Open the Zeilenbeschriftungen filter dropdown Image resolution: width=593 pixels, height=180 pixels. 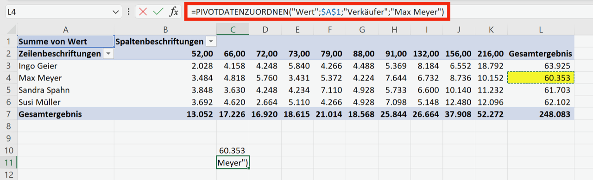tap(108, 54)
